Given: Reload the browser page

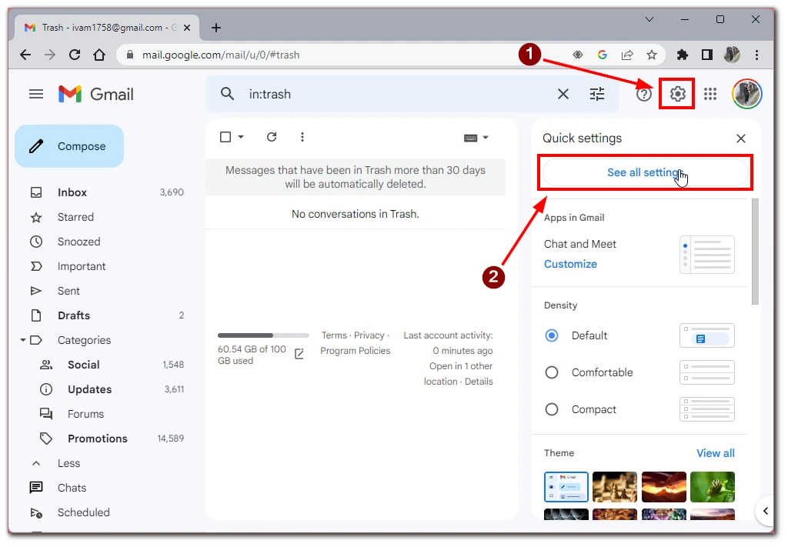Looking at the screenshot, I should (x=75, y=55).
